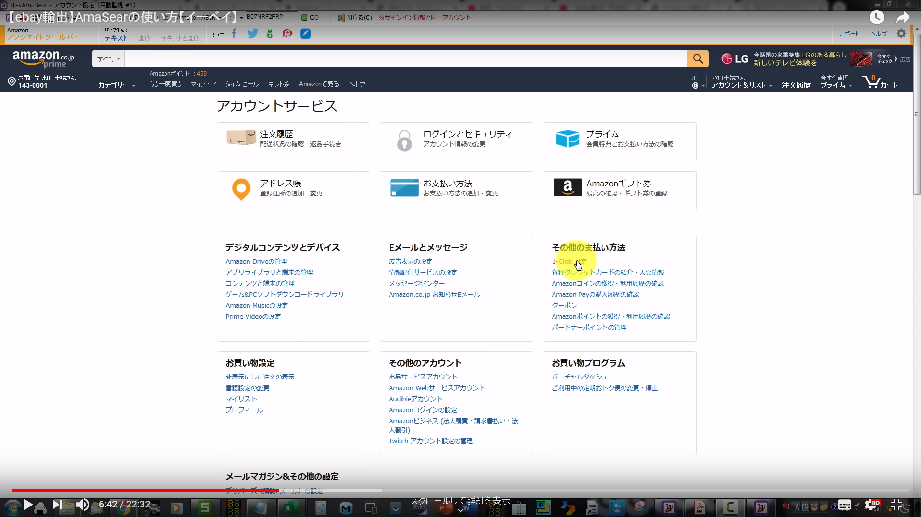Open the Amazon Driveの管理 link
This screenshot has width=921, height=517.
coord(256,261)
